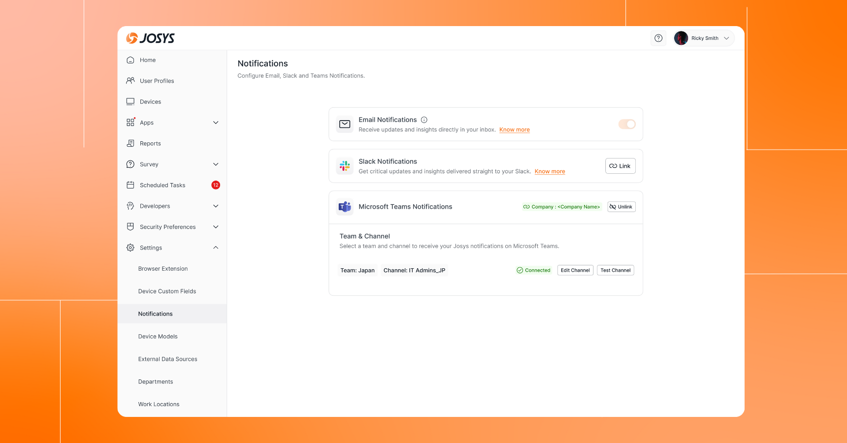Image resolution: width=847 pixels, height=443 pixels.
Task: Click Devices label in sidebar
Action: pos(151,102)
